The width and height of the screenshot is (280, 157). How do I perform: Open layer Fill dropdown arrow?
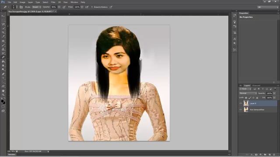pyautogui.click(x=274, y=98)
